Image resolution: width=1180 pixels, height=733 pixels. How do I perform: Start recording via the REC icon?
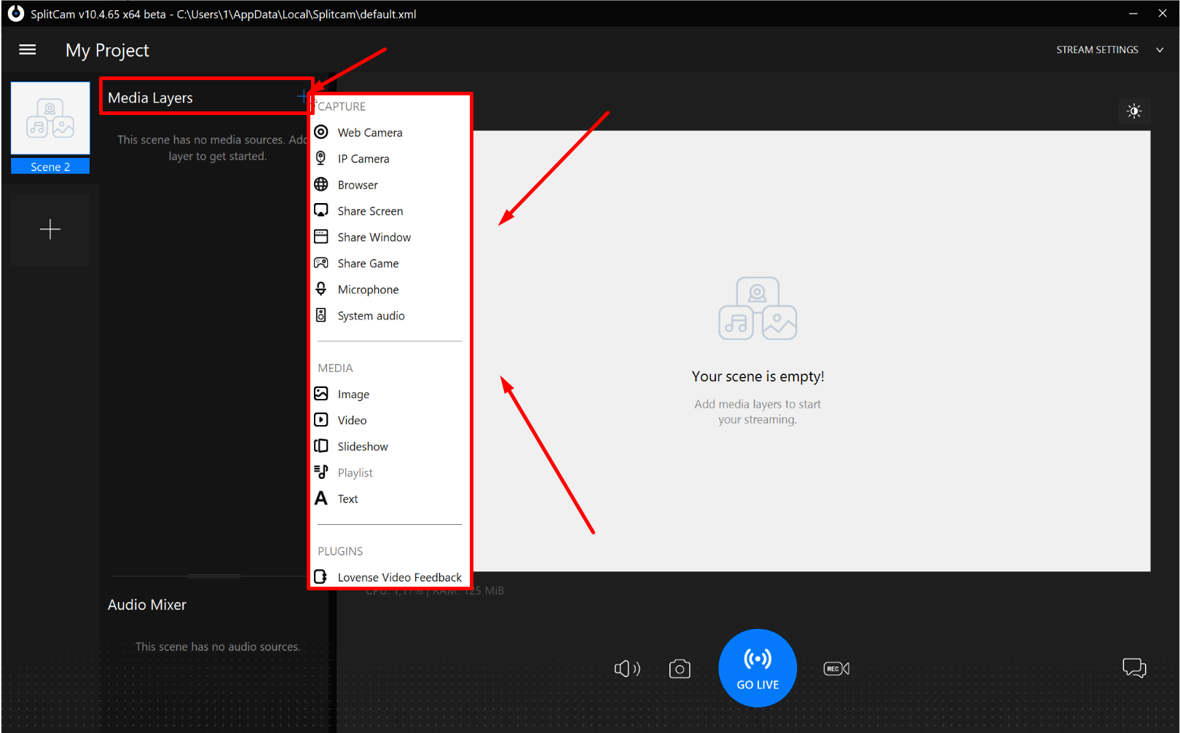click(x=836, y=668)
